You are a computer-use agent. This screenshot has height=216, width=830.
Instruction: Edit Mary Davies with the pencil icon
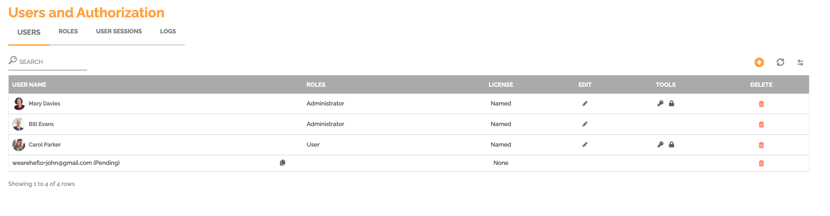pyautogui.click(x=585, y=104)
